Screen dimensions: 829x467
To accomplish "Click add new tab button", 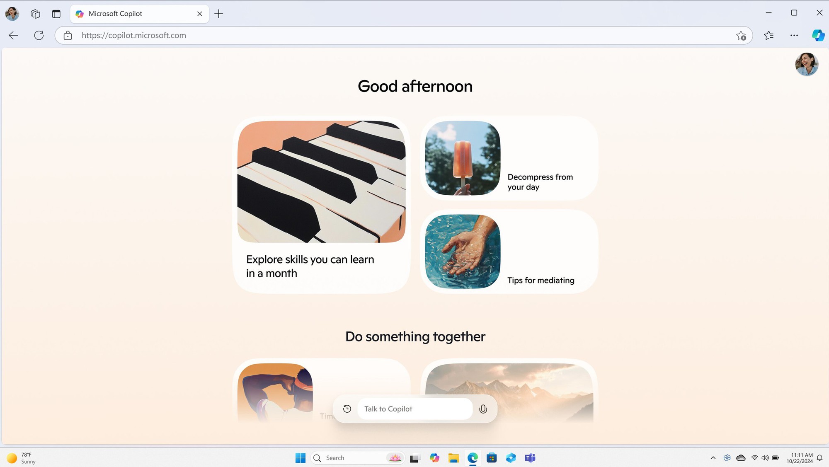I will [x=218, y=13].
